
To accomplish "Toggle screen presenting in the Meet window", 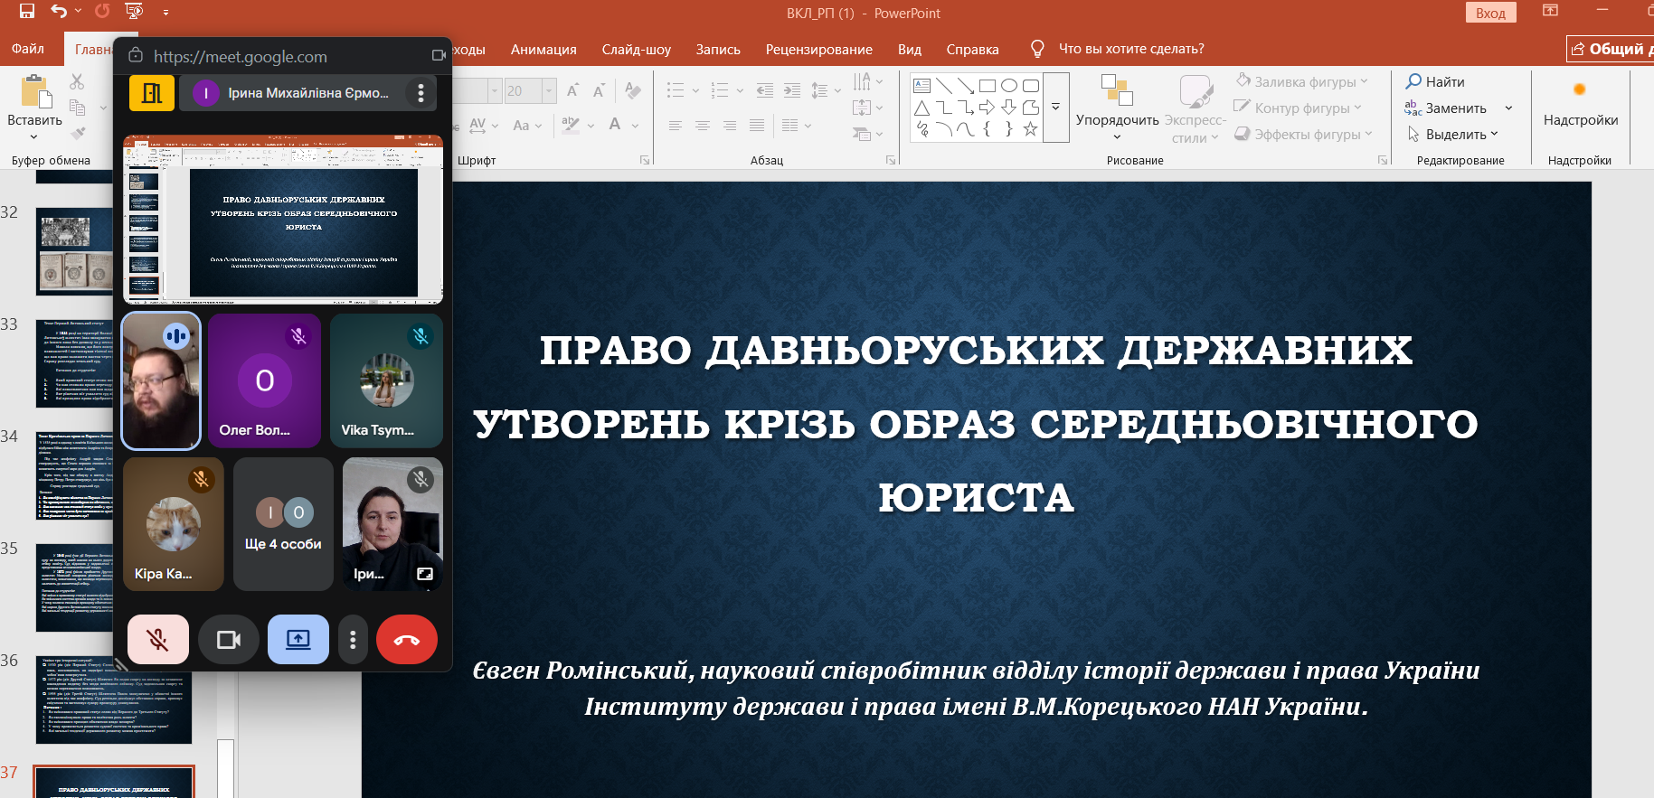I will coord(298,640).
